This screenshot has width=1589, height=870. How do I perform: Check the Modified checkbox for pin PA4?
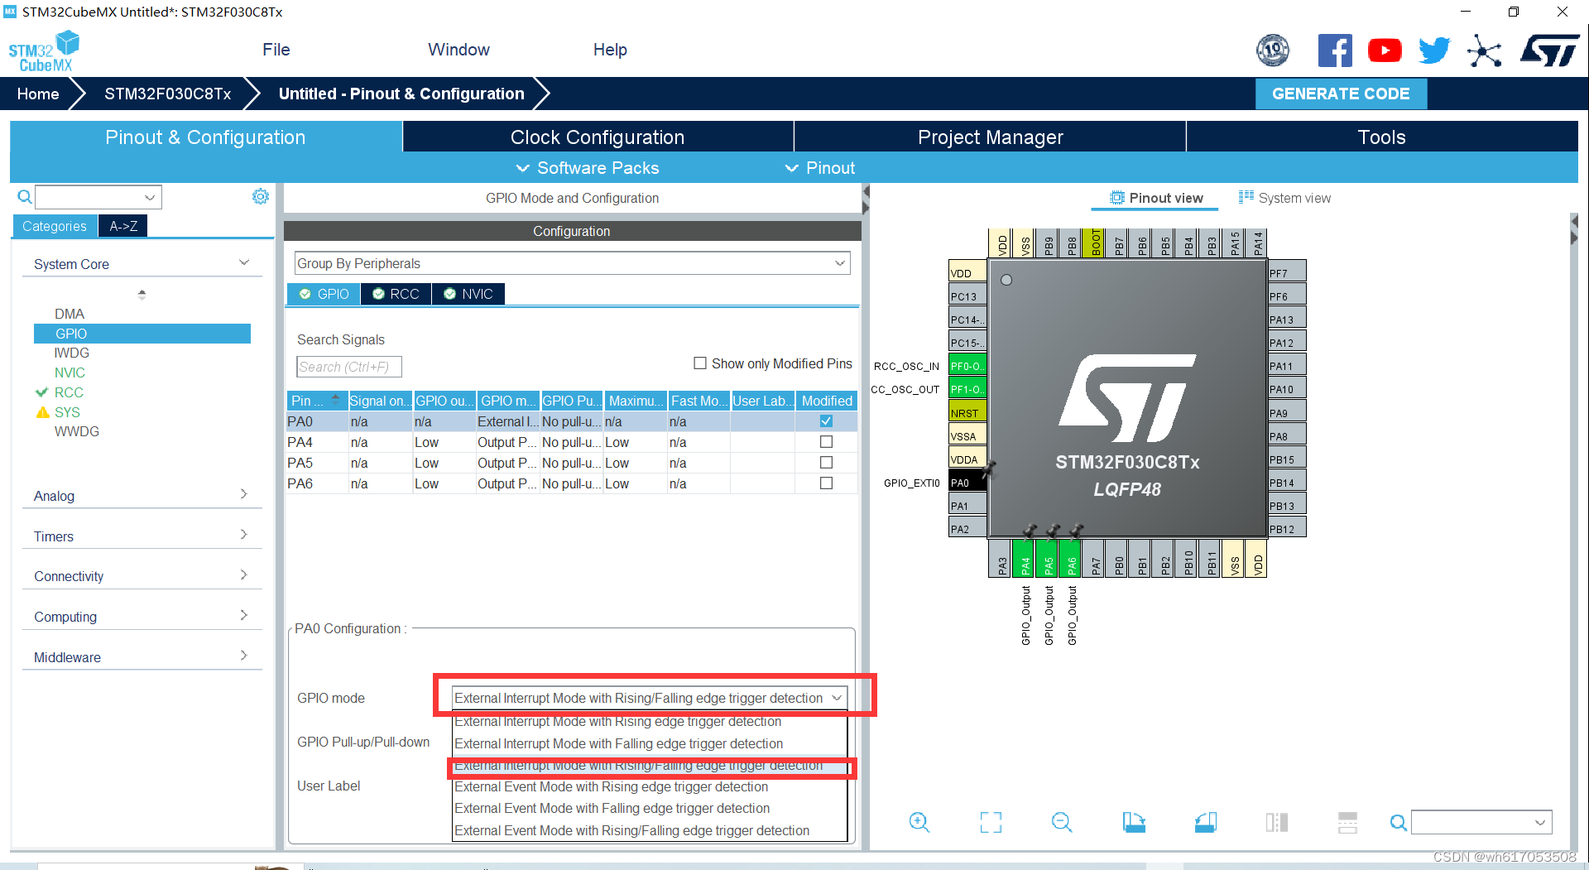pyautogui.click(x=826, y=441)
